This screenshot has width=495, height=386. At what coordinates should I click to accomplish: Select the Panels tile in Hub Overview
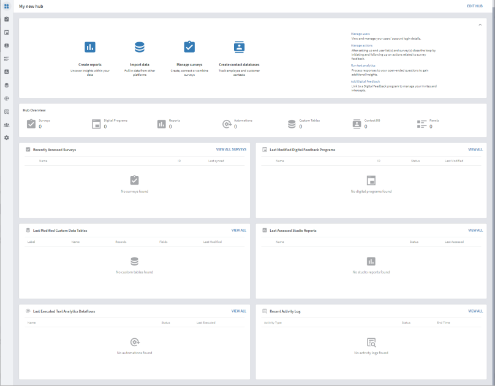[x=428, y=124]
